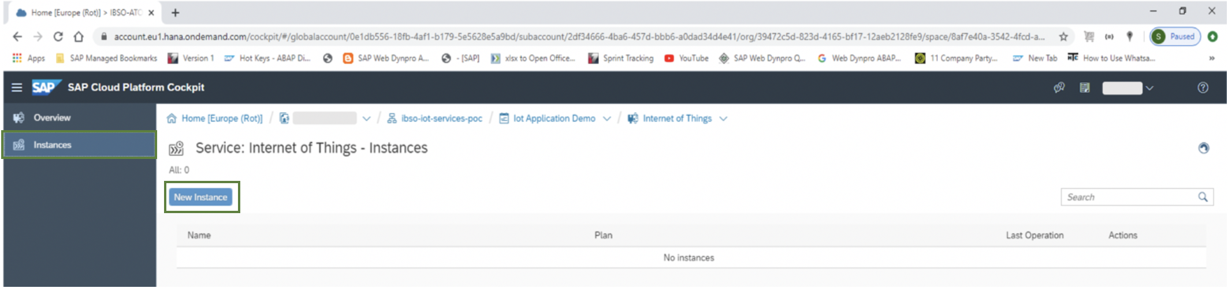Open the How to Use Whatsa... bookmark
The width and height of the screenshot is (1228, 288).
(x=1111, y=58)
